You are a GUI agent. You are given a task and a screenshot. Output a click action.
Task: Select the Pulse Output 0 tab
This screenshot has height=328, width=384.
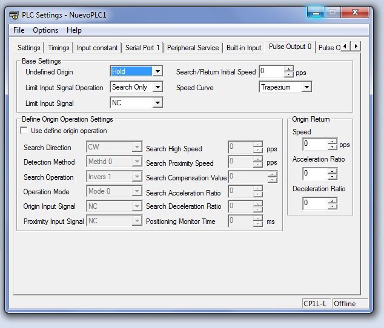(290, 47)
